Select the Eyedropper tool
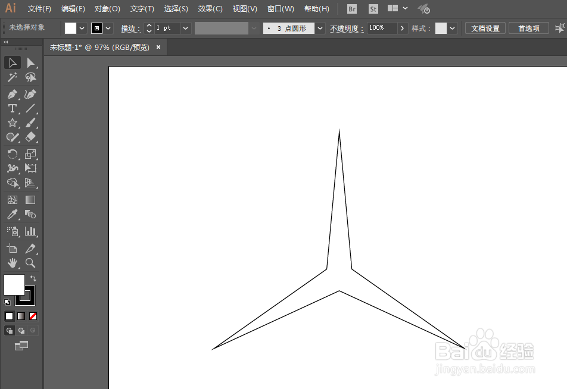The height and width of the screenshot is (389, 567). coord(13,214)
